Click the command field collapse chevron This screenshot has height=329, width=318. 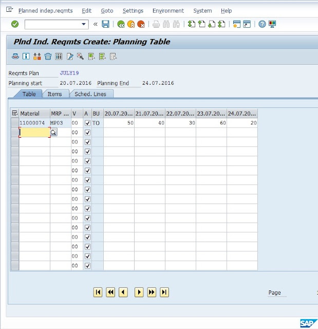(x=95, y=24)
